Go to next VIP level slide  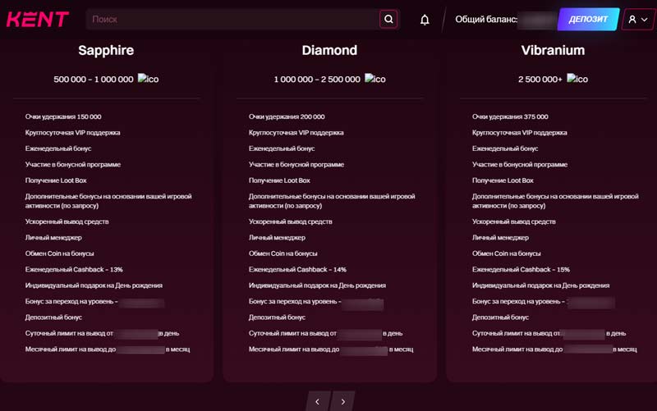343,401
